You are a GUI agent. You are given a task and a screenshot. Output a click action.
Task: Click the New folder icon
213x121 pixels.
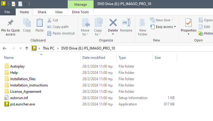click(x=142, y=23)
